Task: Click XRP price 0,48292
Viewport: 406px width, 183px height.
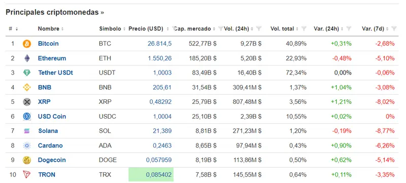Action: (x=160, y=102)
